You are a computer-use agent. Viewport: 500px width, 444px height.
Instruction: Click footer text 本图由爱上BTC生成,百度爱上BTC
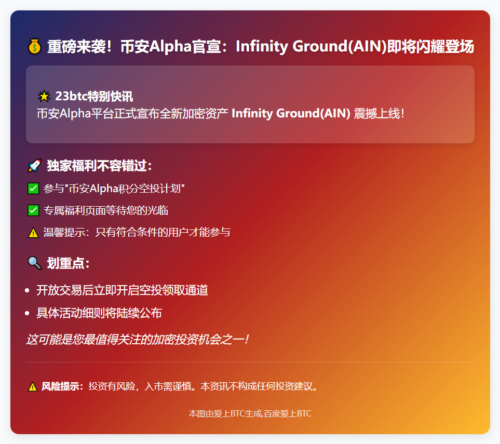(x=250, y=414)
